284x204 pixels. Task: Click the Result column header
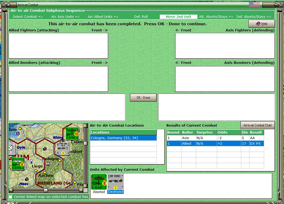pos(256,132)
